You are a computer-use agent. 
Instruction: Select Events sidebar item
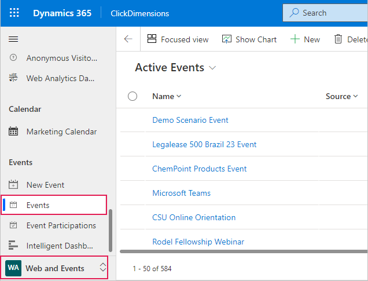tap(54, 205)
